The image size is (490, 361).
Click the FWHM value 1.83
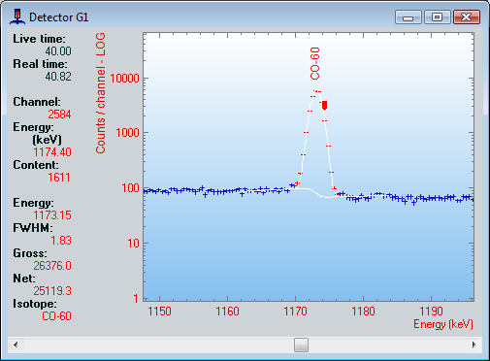tap(61, 241)
